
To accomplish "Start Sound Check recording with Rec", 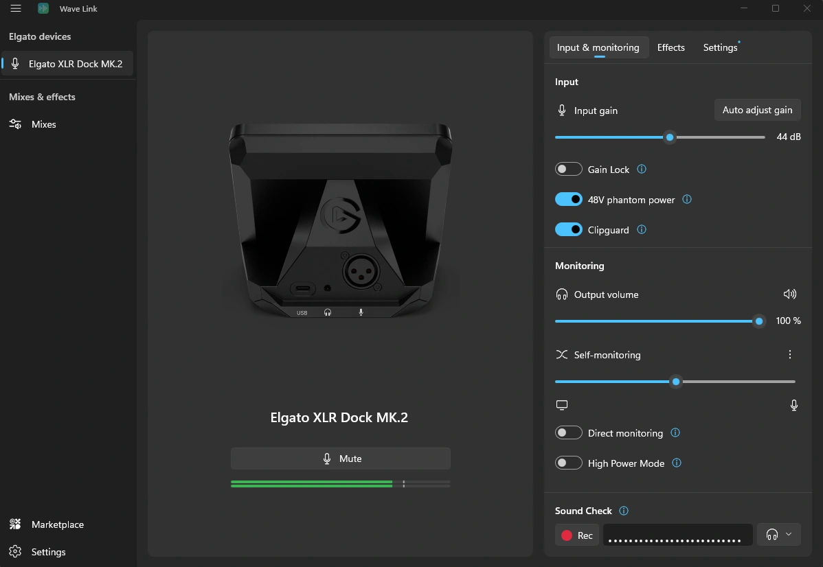I will (x=577, y=535).
